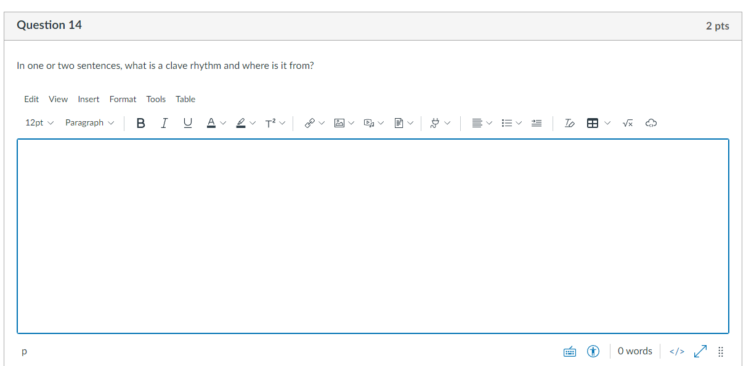Underline the selected text

coord(187,122)
